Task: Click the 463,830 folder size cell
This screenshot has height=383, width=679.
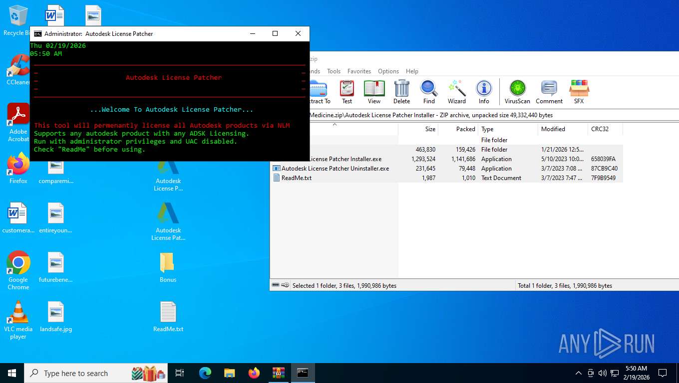Action: tap(425, 150)
